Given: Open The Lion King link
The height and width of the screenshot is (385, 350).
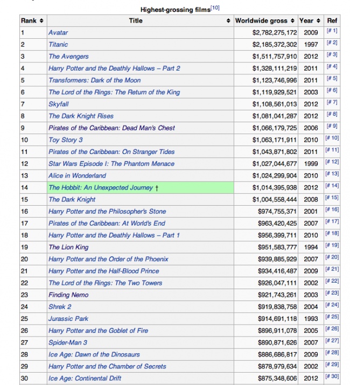Looking at the screenshot, I should click(68, 247).
